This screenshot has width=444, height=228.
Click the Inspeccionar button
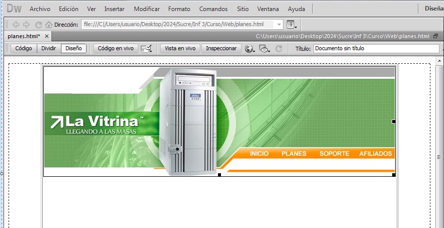point(221,48)
